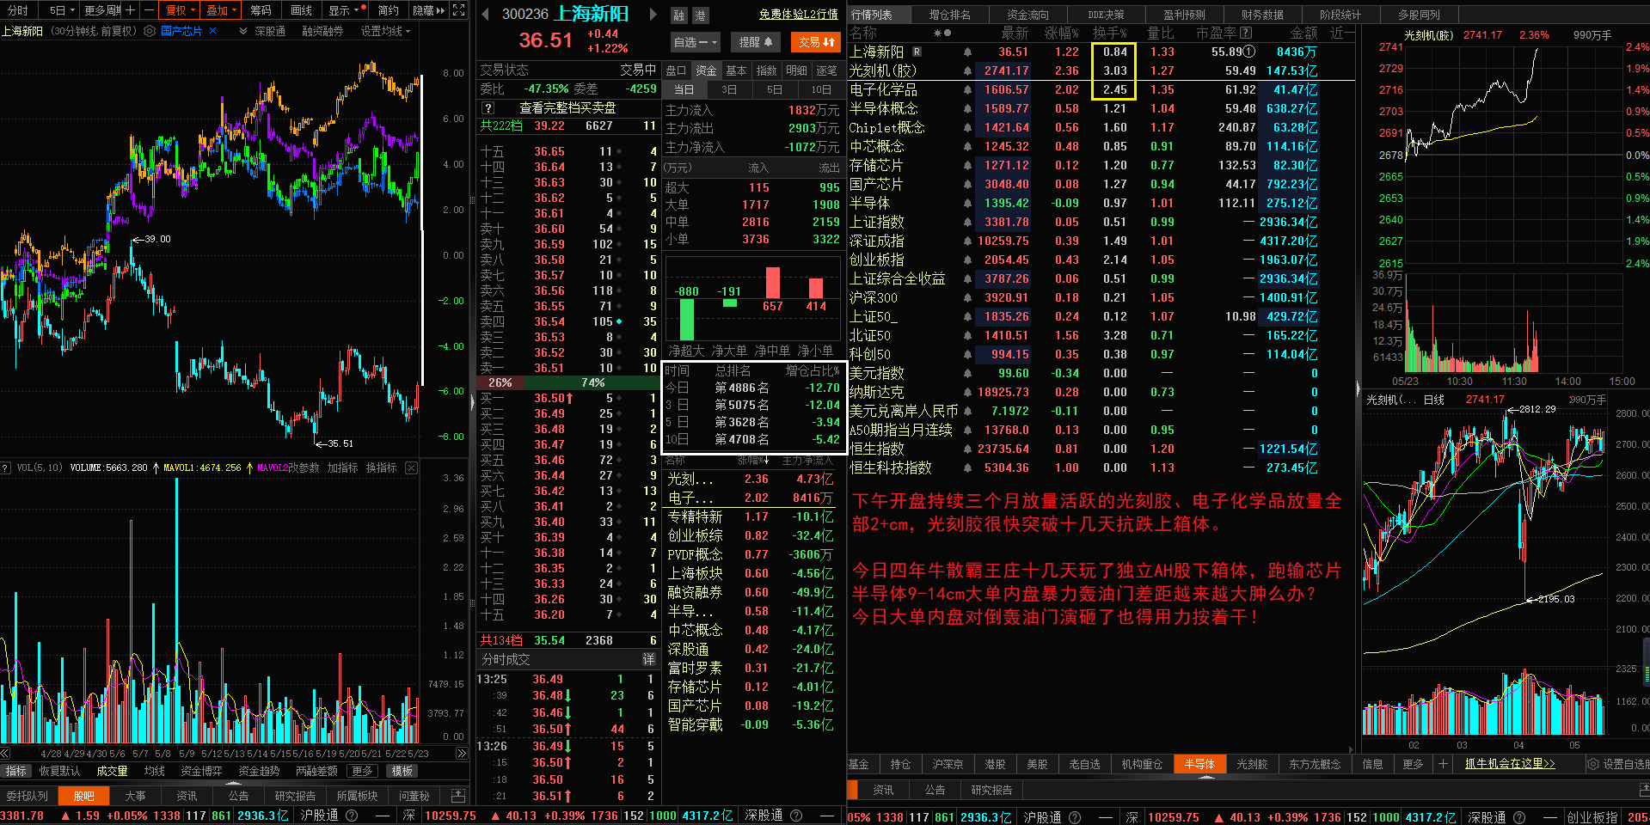Pop out the bottom-left info panel

(x=458, y=796)
